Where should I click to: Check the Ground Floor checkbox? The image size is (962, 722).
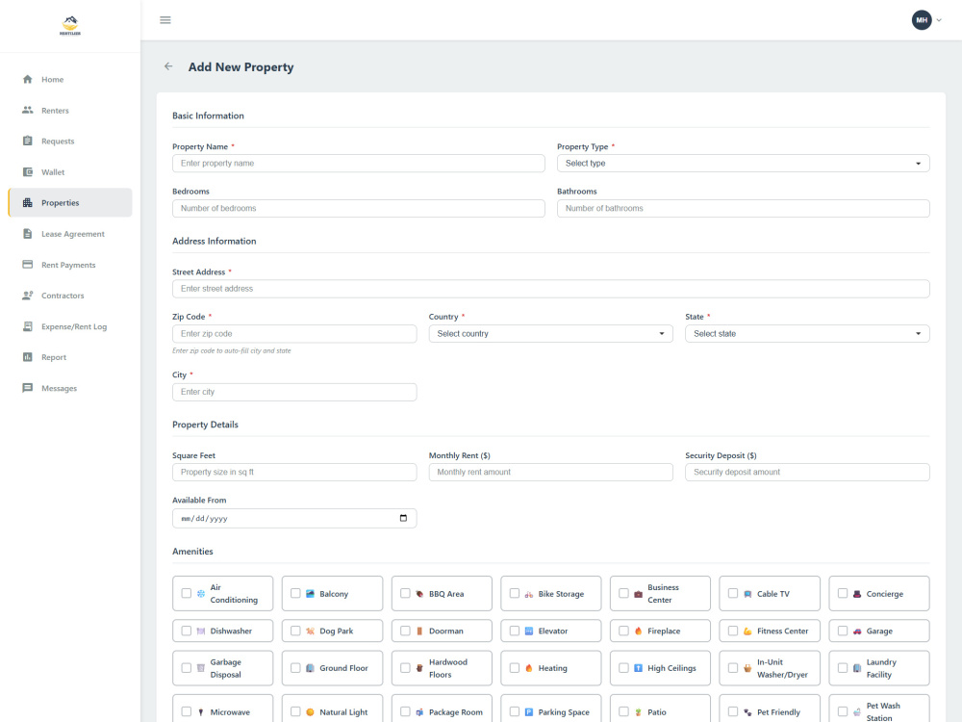295,667
